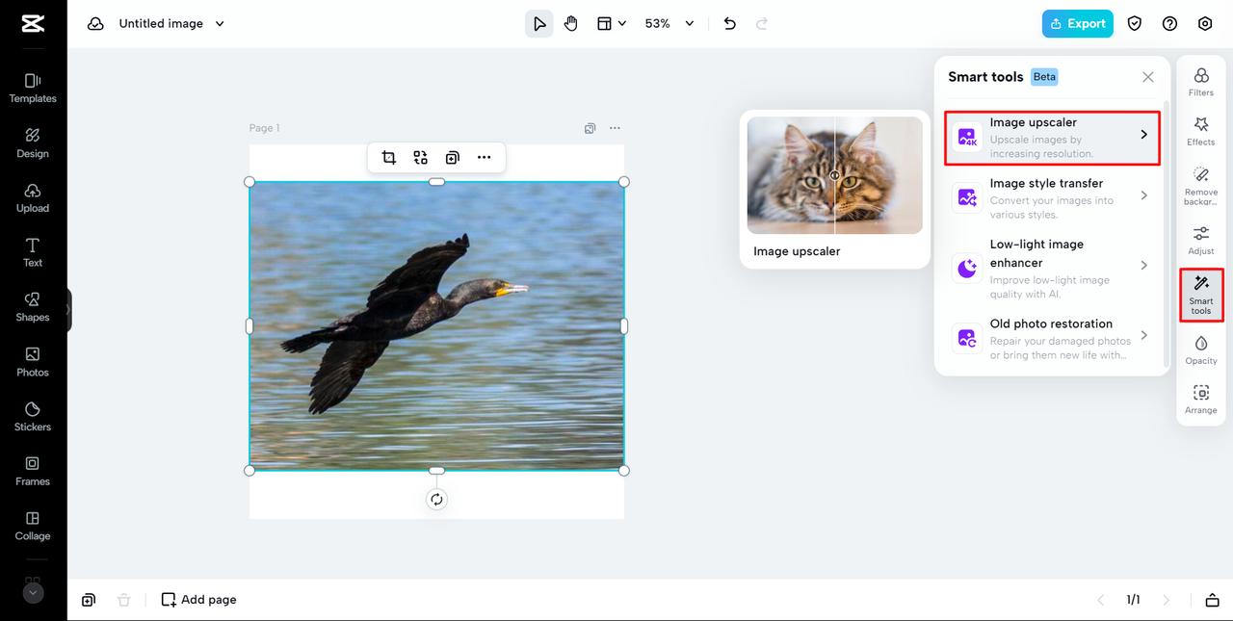1233x621 pixels.
Task: Click the duplicate page icon above canvas
Action: point(590,128)
